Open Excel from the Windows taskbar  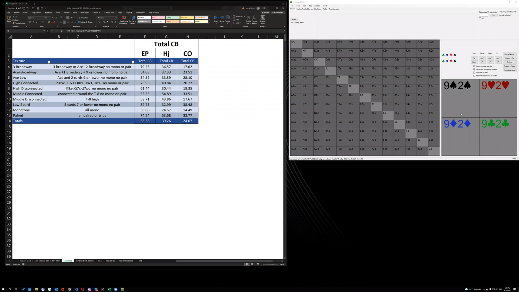coord(109,289)
